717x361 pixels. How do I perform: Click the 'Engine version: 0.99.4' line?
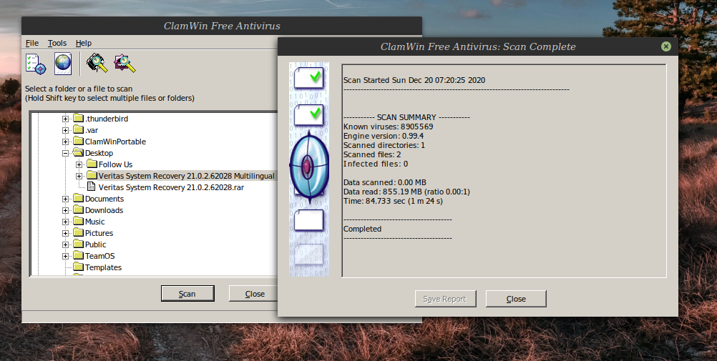[384, 136]
